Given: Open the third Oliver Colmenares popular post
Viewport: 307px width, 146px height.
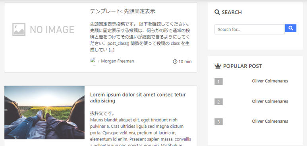Looking at the screenshot, I should [x=270, y=121].
